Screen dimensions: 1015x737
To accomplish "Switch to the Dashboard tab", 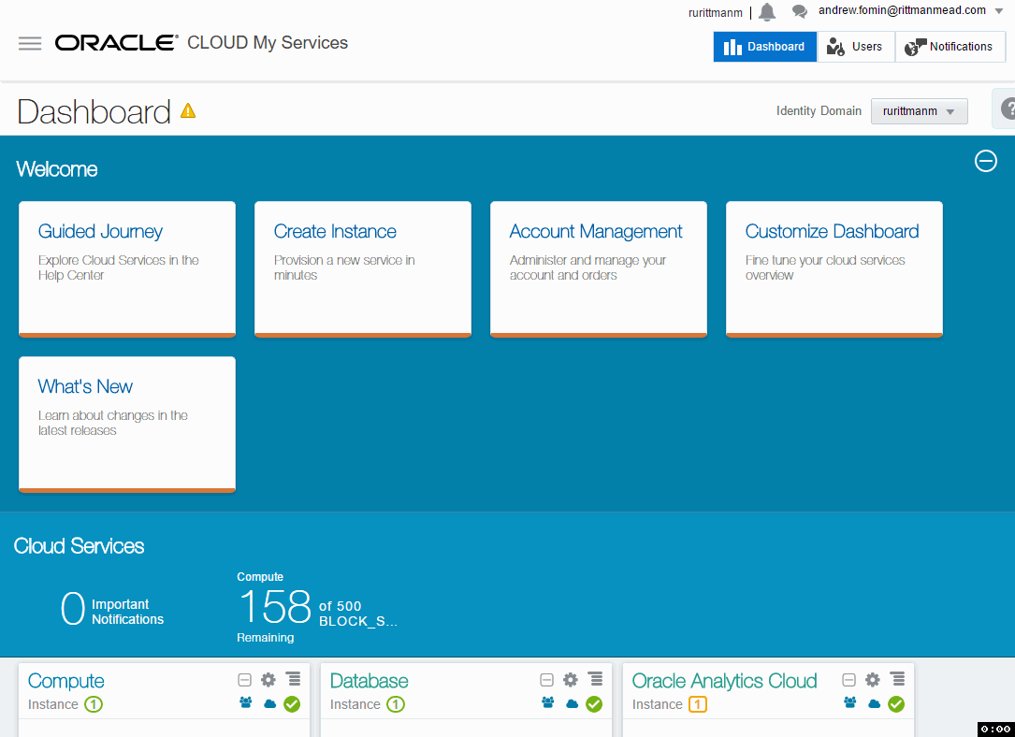I will click(764, 47).
